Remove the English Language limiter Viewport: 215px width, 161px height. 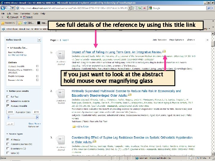pos(37,76)
